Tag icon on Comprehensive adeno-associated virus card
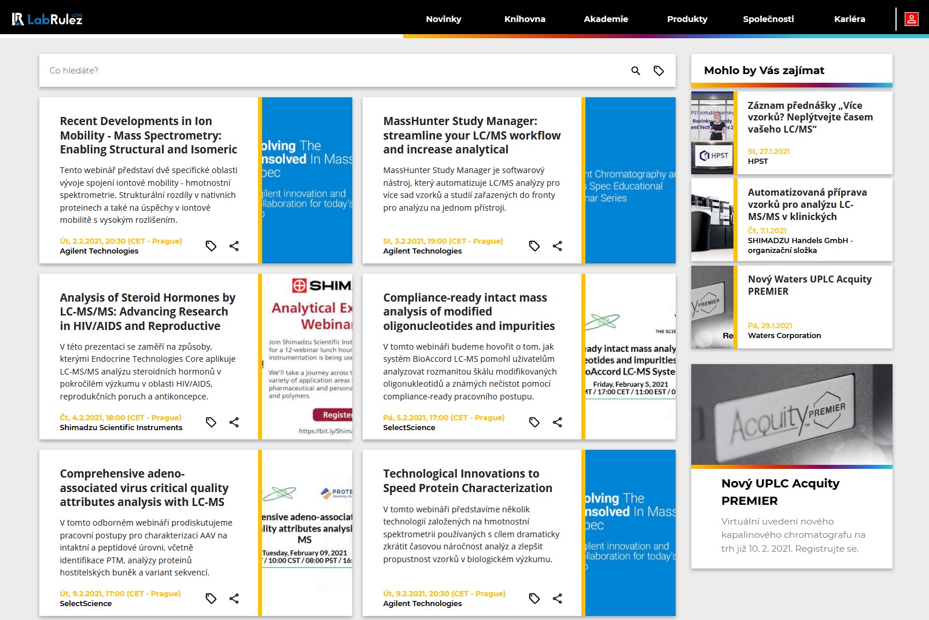929x620 pixels. click(211, 599)
